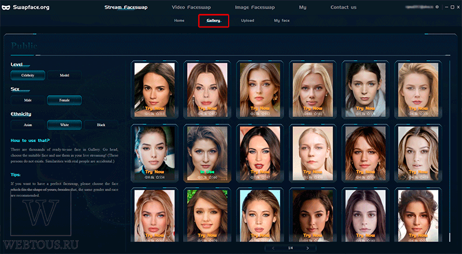Click the view-count eye icon on the 640-view card
Image resolution: width=462 pixels, height=254 pixels.
coord(305,114)
